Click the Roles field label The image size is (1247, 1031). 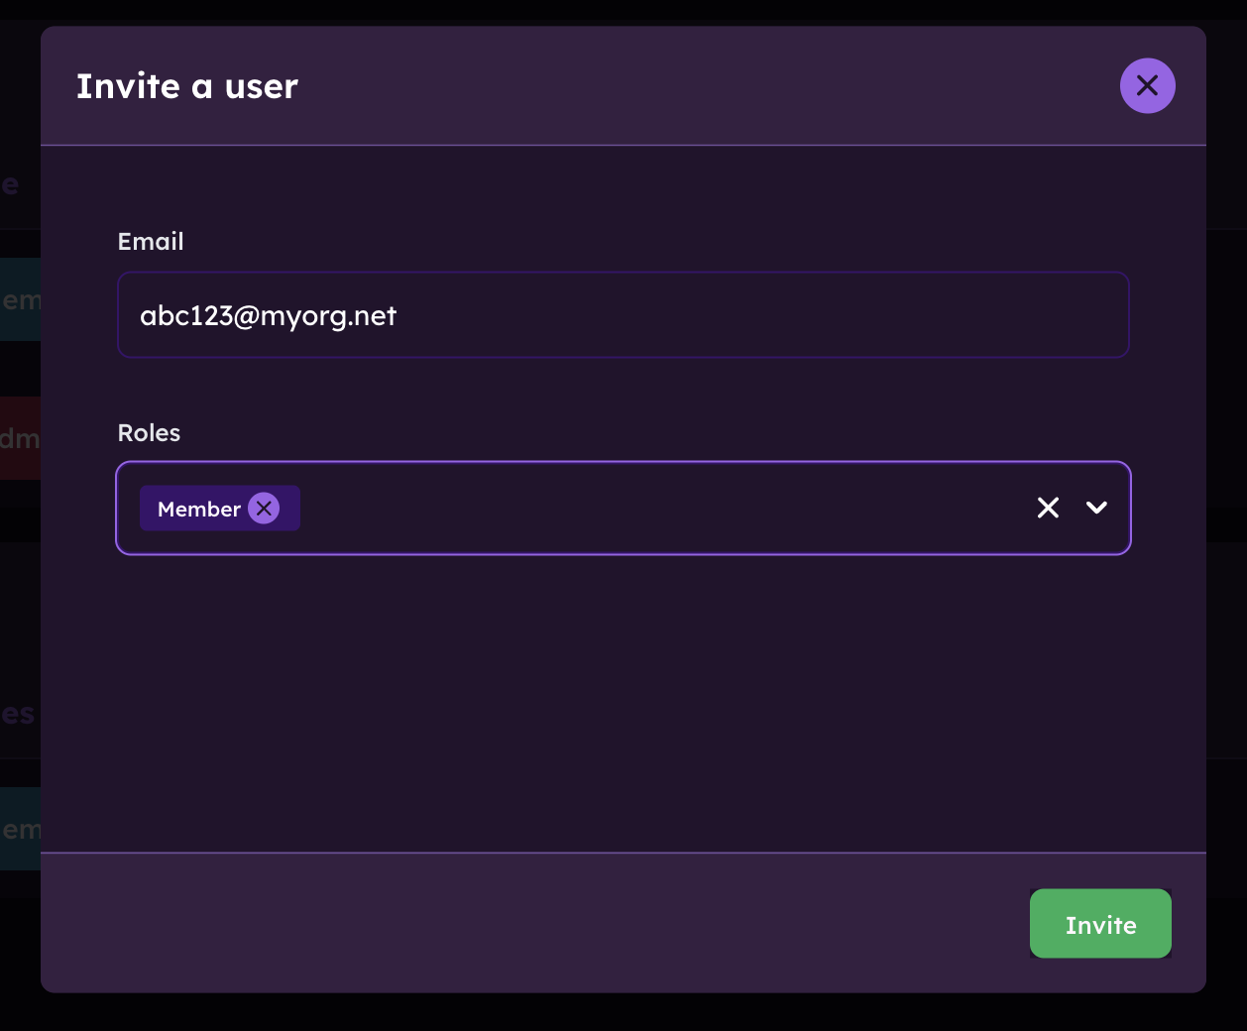tap(149, 433)
